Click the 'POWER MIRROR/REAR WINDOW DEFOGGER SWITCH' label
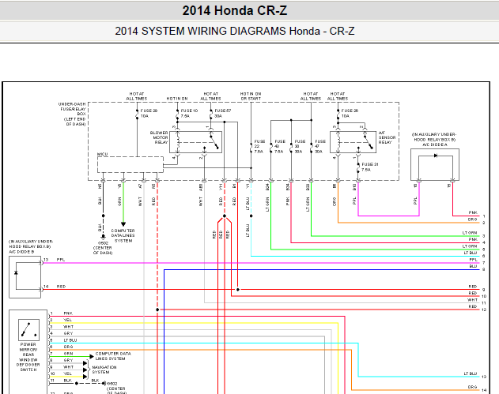Image resolution: width=499 pixels, height=394 pixels. pyautogui.click(x=28, y=357)
